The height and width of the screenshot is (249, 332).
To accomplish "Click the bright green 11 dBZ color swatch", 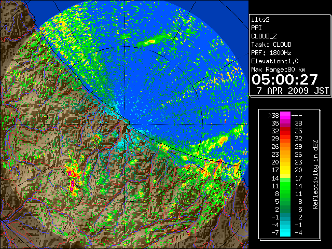I will coord(285,186).
